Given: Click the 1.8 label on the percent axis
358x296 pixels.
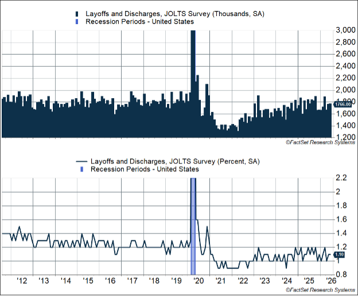Looking at the screenshot, I should [x=341, y=205].
